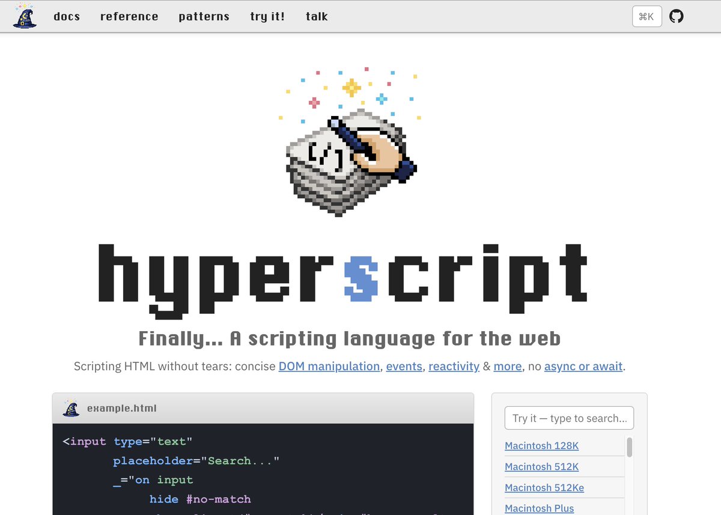This screenshot has width=721, height=515.
Task: Select Macintosh Plus in the list
Action: [540, 508]
